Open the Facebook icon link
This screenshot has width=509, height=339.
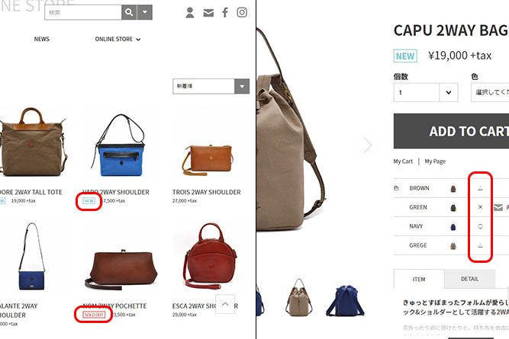pyautogui.click(x=225, y=12)
